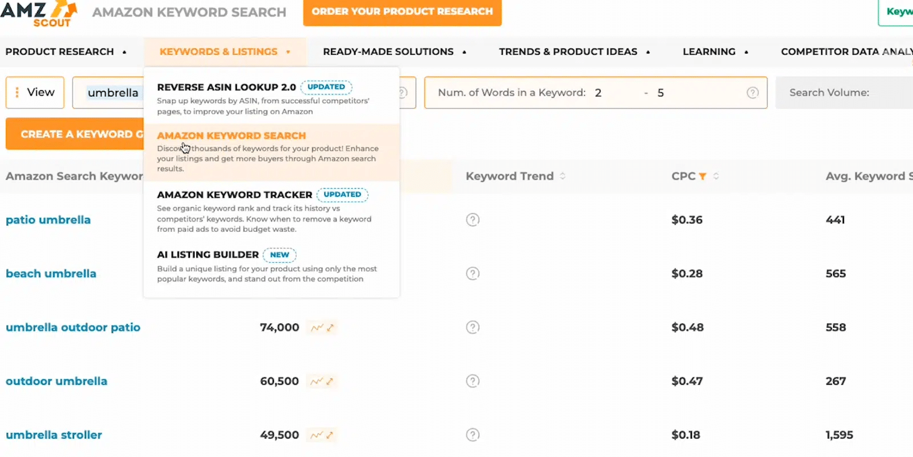Open trend chart icon for 74,000 search volume

coord(317,328)
